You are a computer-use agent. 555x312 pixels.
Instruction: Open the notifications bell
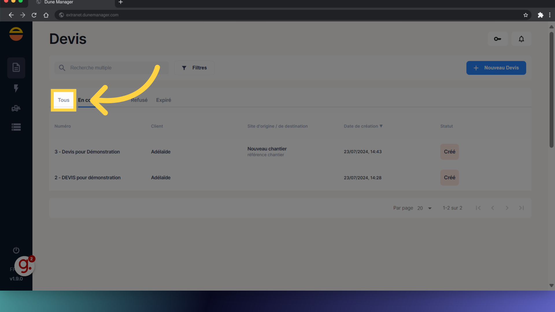(521, 39)
